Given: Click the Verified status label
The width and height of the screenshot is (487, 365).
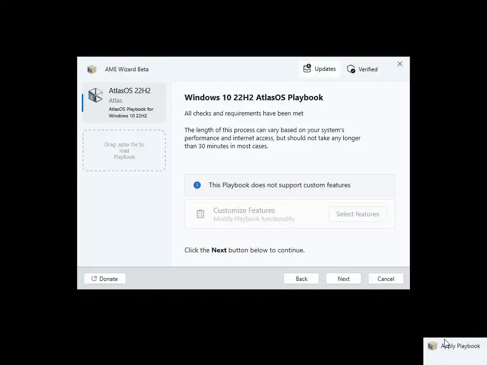Looking at the screenshot, I should coord(368,69).
